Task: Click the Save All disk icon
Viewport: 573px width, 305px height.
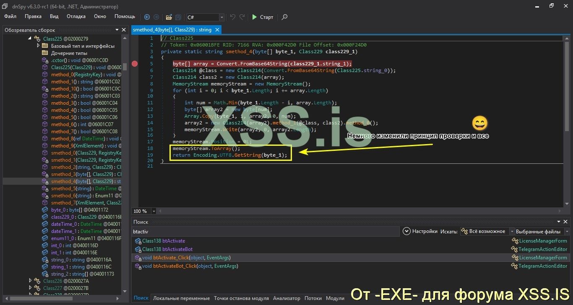Action: pyautogui.click(x=178, y=17)
